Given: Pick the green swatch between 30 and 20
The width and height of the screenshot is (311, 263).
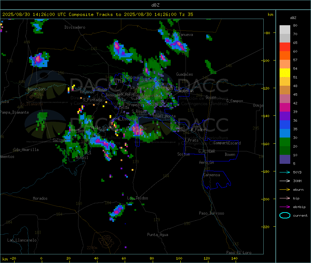Looking at the screenshot, I should point(285,142).
